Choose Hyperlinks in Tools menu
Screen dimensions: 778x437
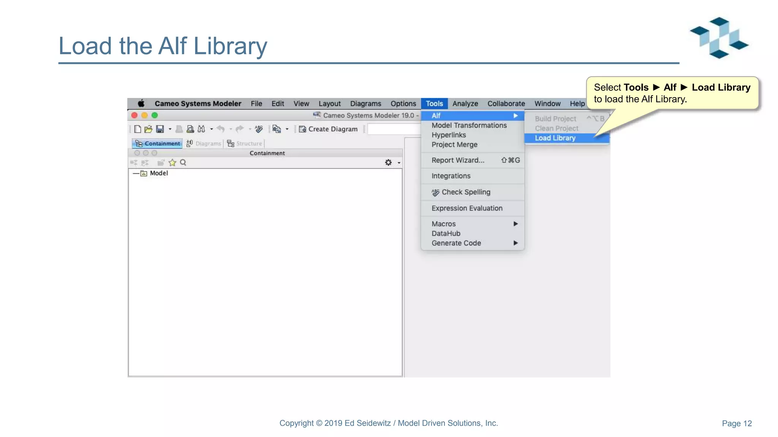click(x=473, y=135)
